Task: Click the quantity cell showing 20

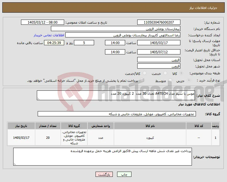Action: point(48,138)
